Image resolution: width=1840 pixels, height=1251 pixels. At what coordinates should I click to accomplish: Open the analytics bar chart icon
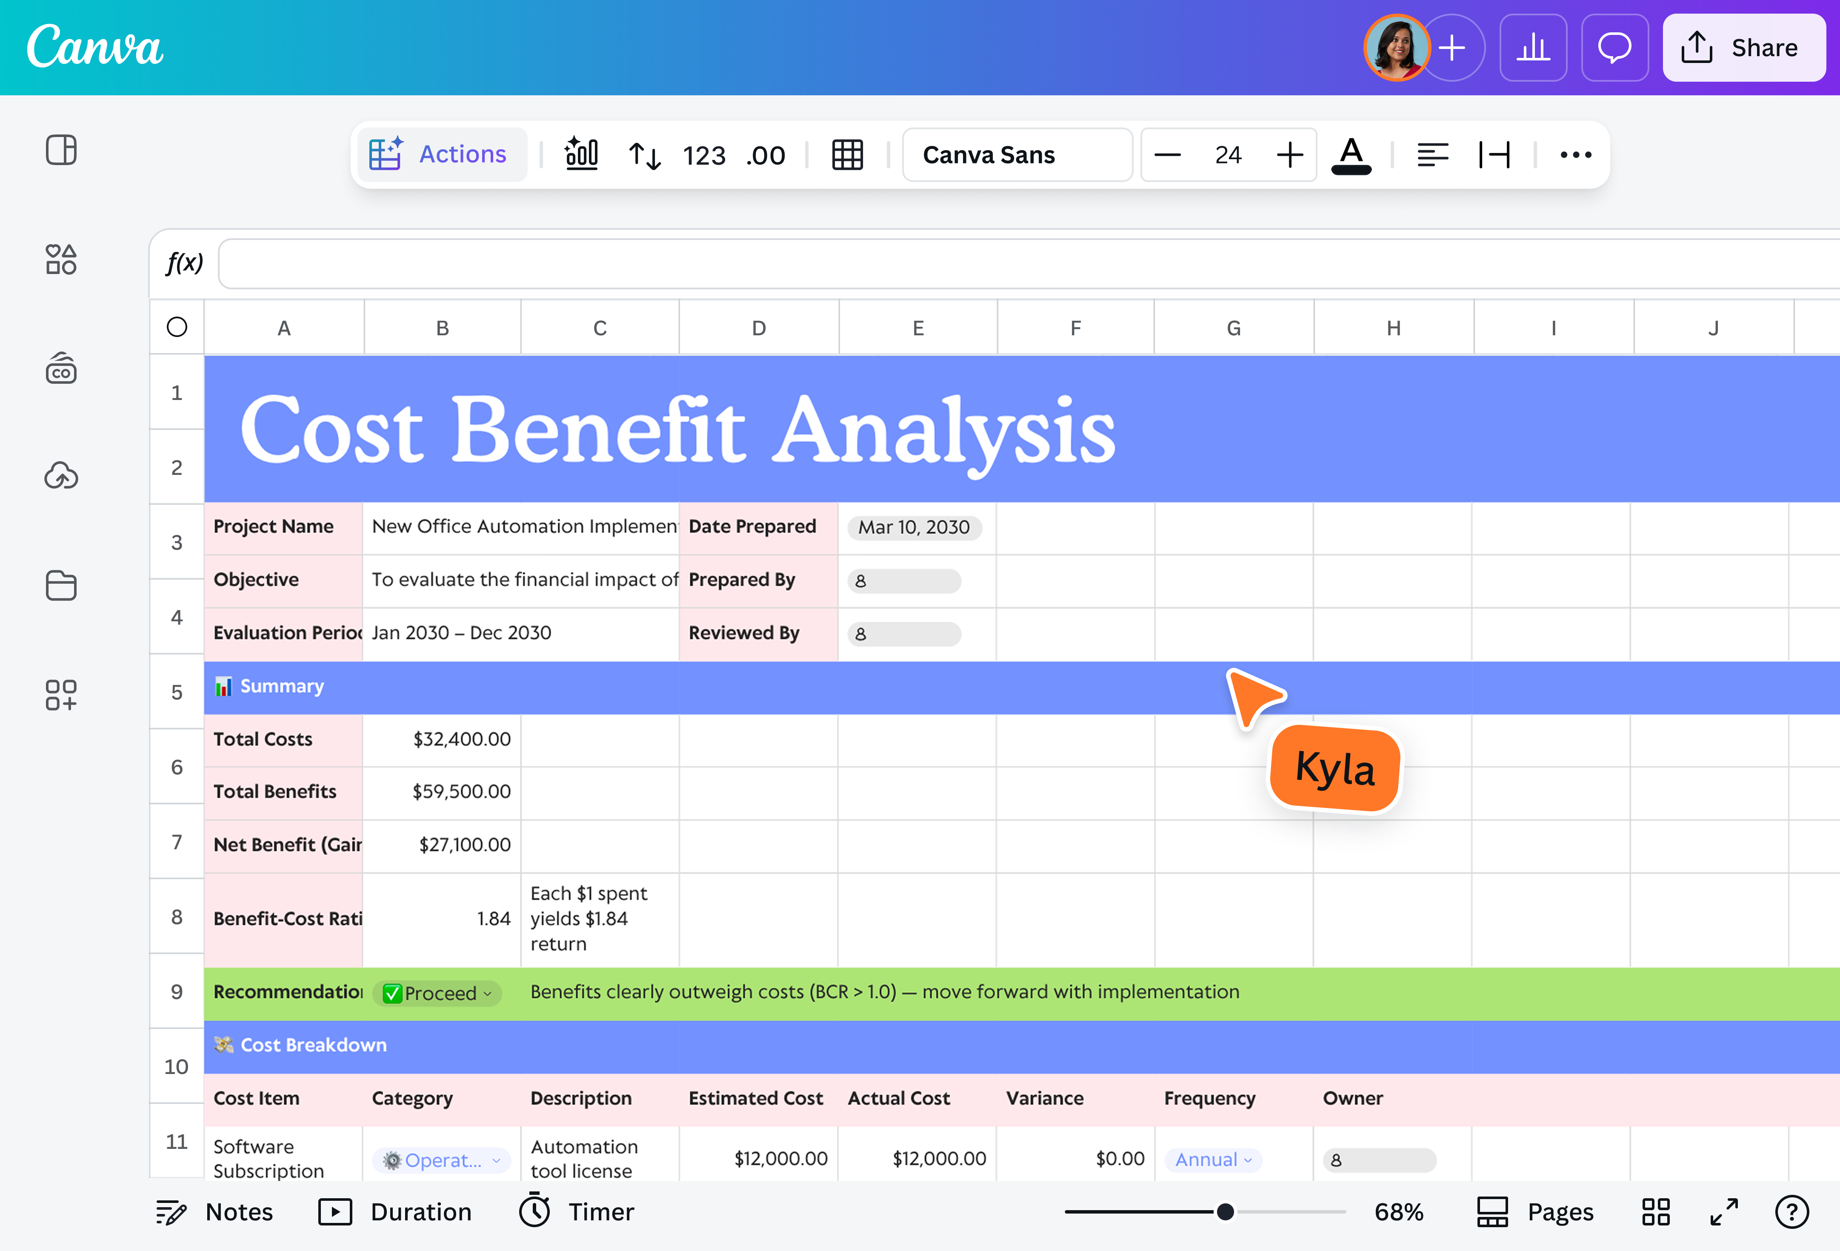point(1534,48)
